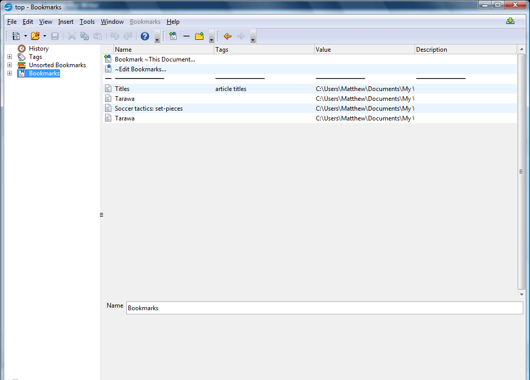Viewport: 530px width, 380px height.
Task: Undo with the curved back arrow icon
Action: coord(114,36)
